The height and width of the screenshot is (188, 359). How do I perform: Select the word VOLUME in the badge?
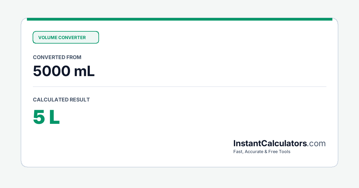coord(48,38)
